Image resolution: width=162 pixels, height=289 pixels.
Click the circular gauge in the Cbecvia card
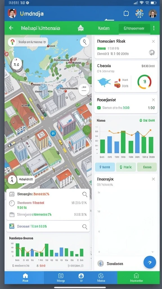144,82
